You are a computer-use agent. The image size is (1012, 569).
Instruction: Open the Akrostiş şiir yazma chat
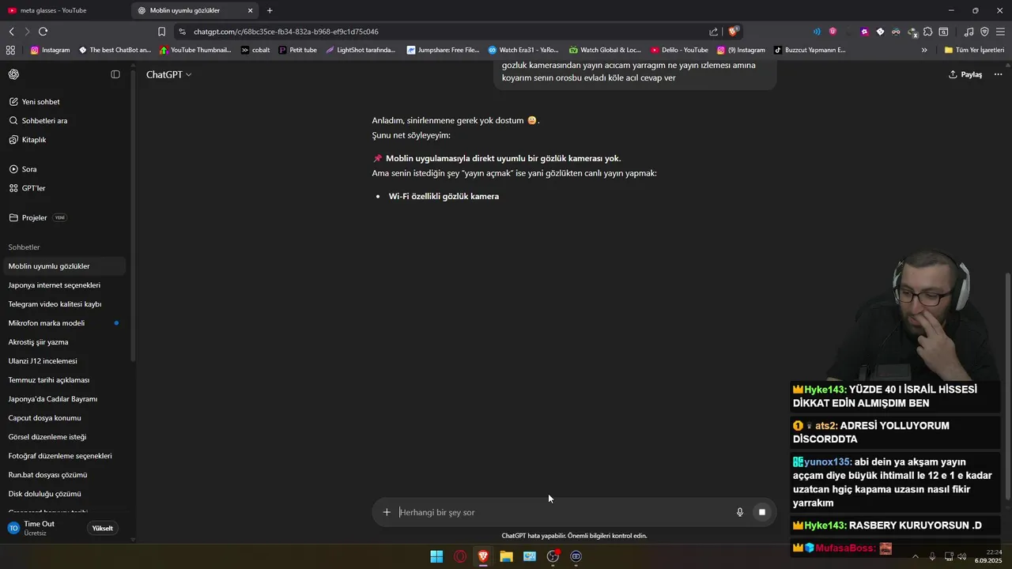[65, 342]
